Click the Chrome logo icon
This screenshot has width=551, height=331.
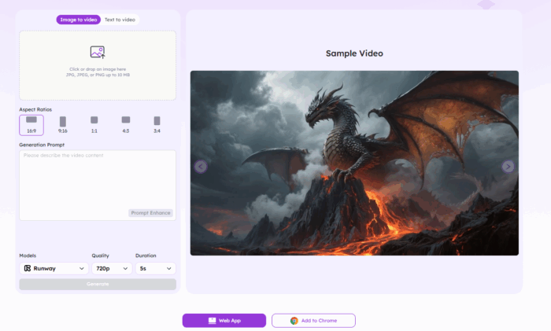click(x=294, y=321)
